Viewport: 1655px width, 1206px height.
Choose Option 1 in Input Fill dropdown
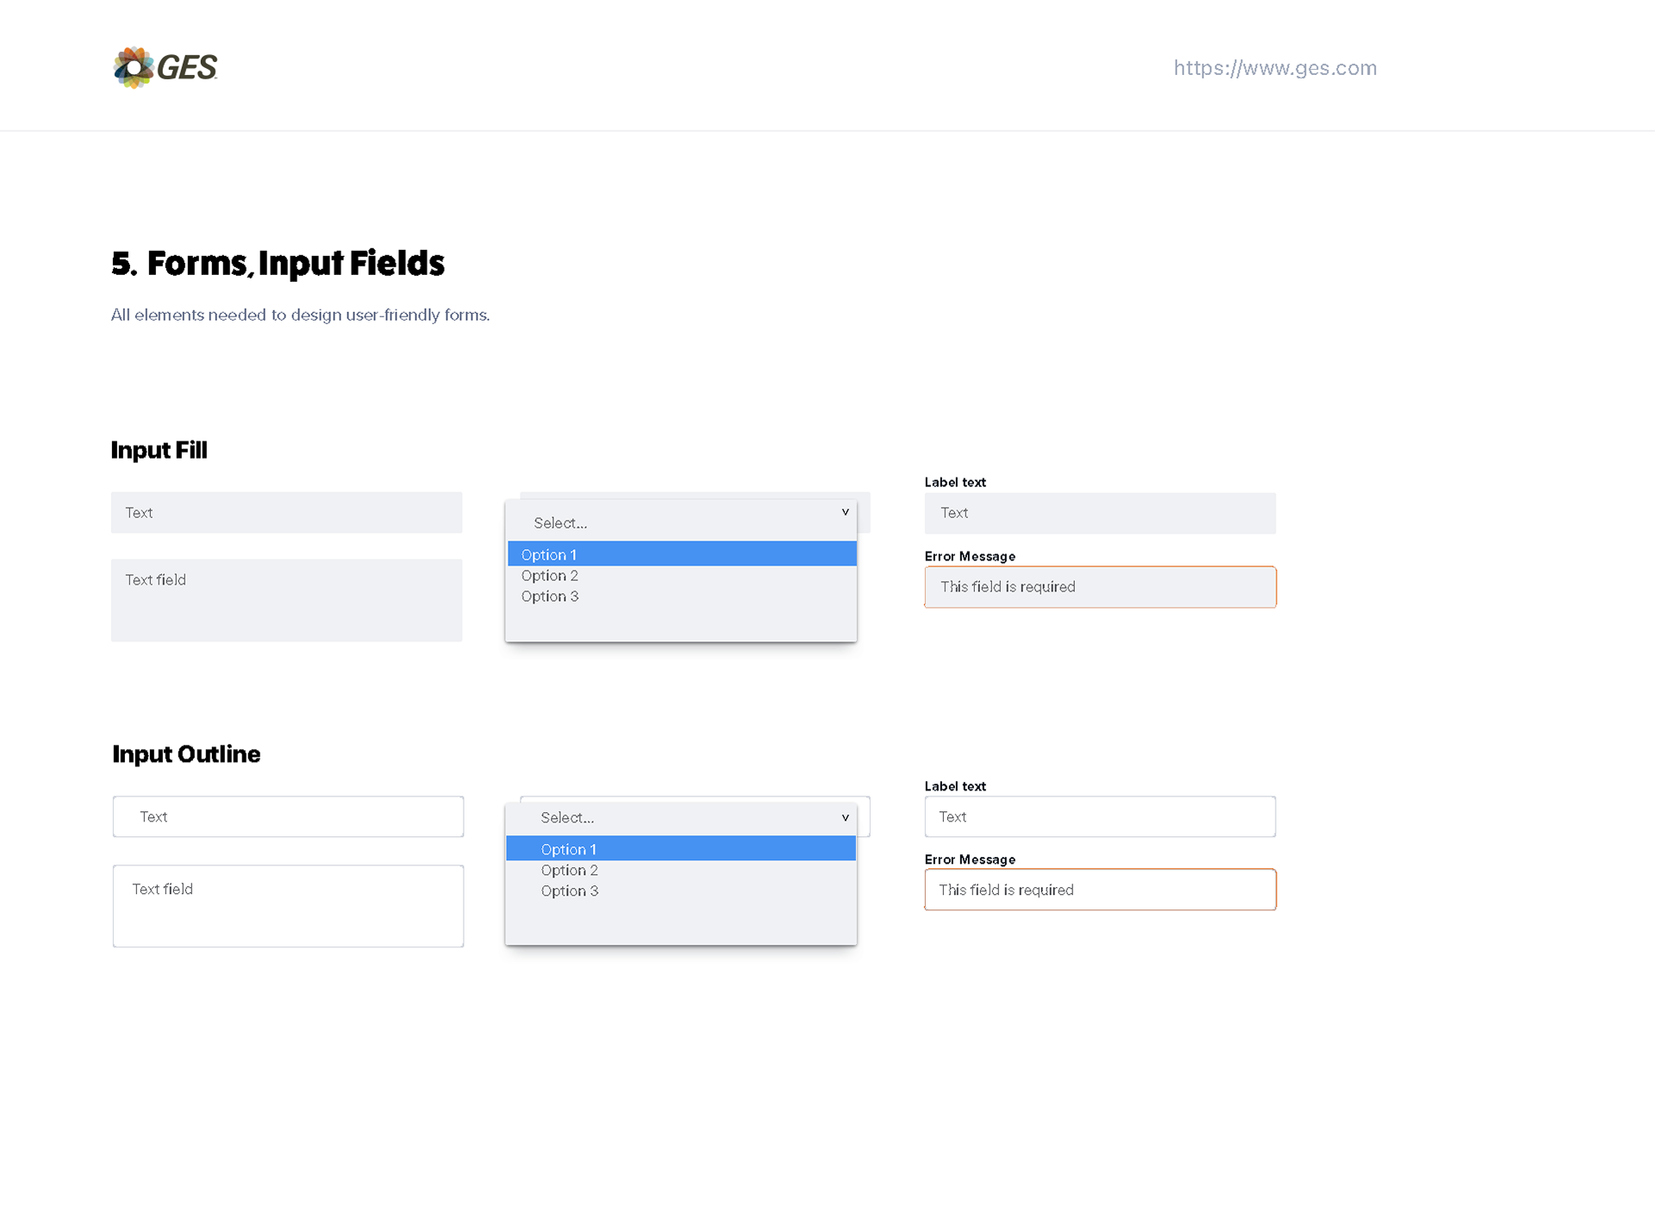[682, 554]
